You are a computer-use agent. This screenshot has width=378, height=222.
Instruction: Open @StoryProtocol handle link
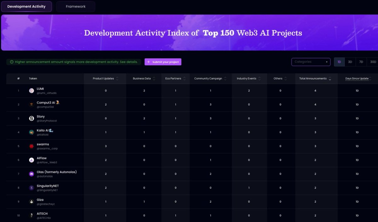point(47,121)
